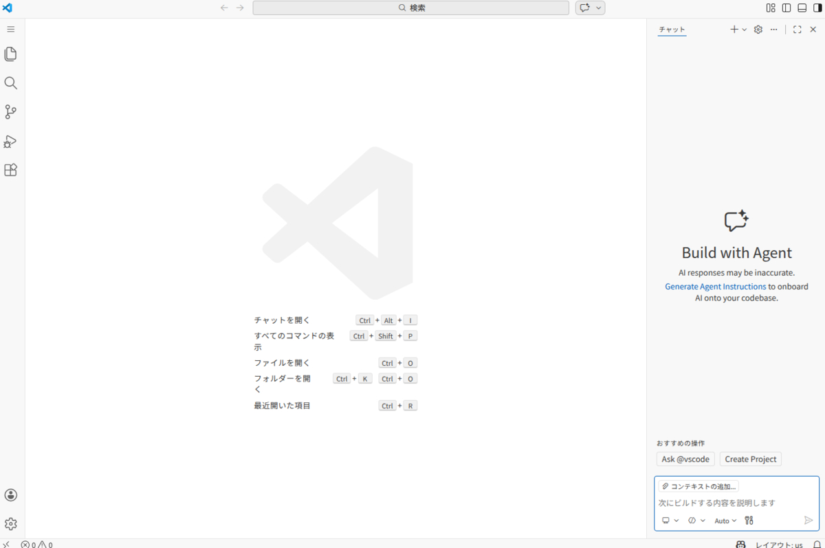This screenshot has height=548, width=825.
Task: Expand the new chat dropdown chevron
Action: tap(744, 30)
